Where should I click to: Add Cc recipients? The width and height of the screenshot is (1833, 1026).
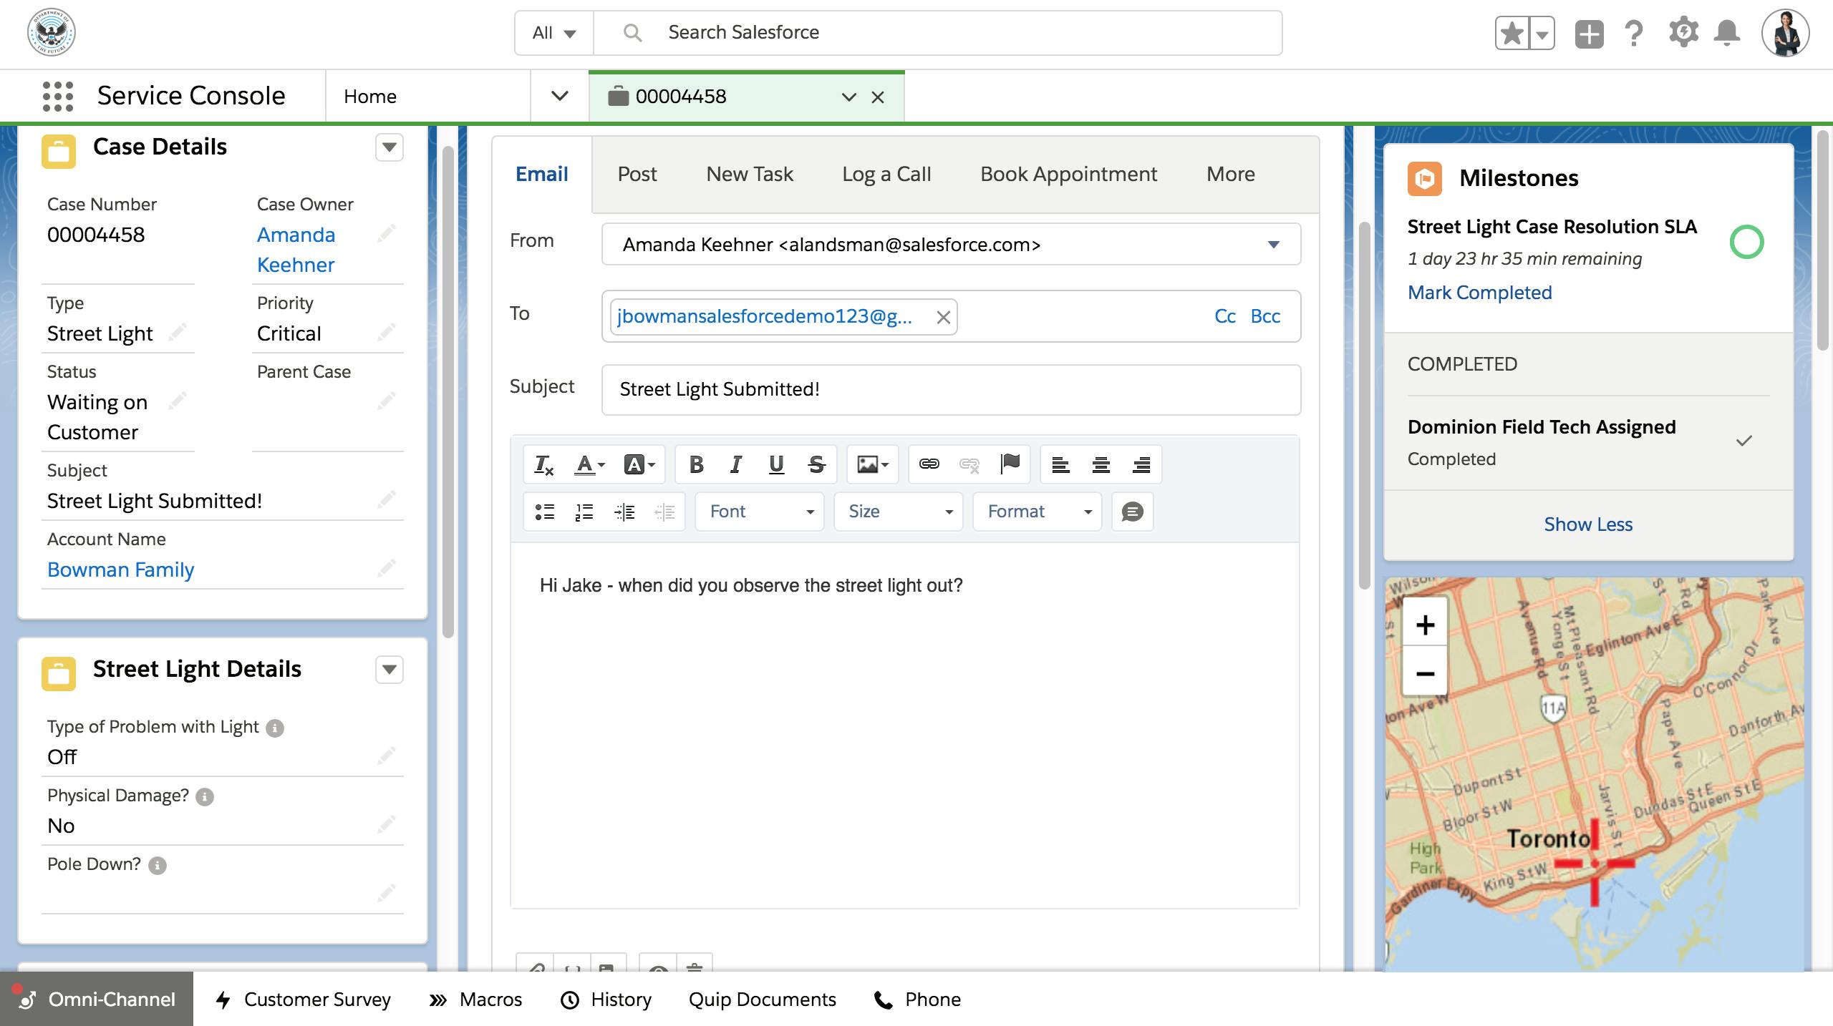tap(1225, 316)
